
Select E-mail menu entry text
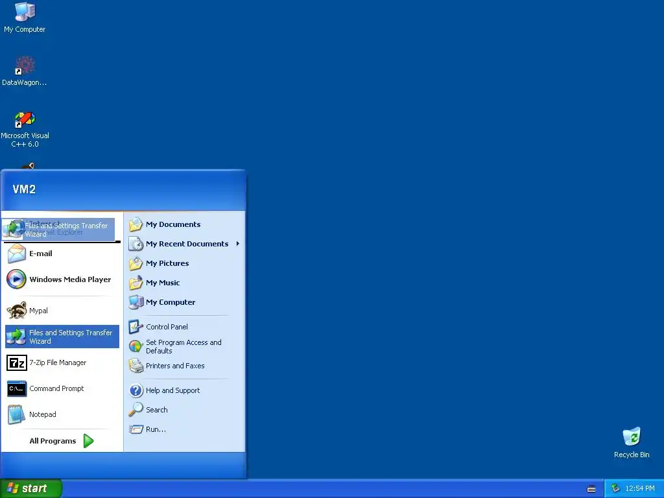click(x=41, y=254)
